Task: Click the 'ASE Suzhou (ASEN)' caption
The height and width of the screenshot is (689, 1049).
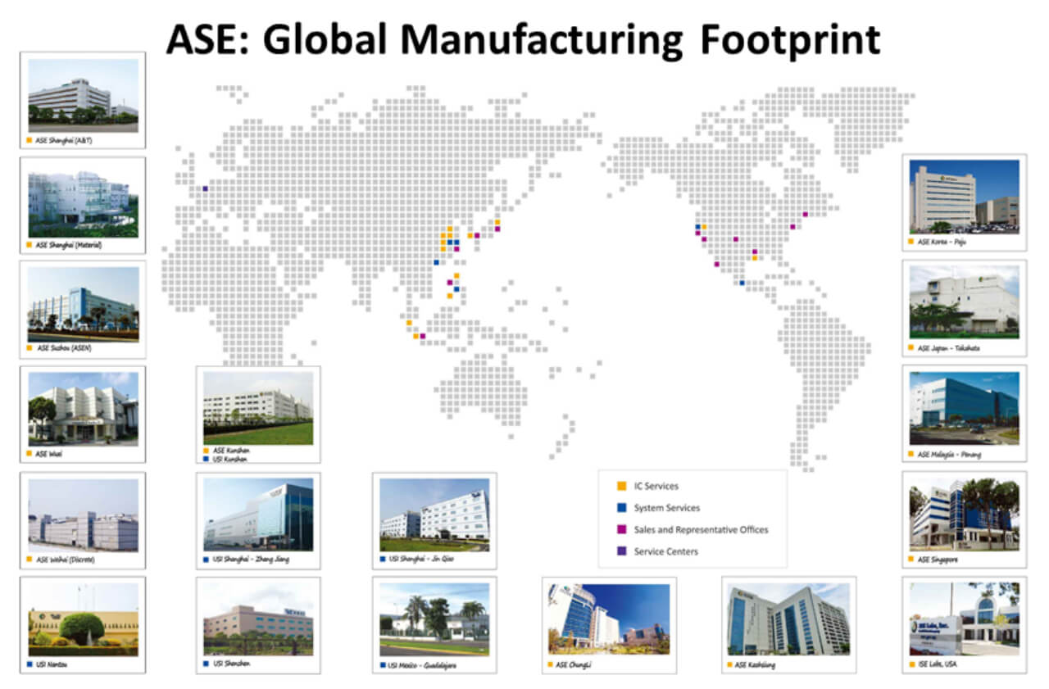Action: point(64,348)
